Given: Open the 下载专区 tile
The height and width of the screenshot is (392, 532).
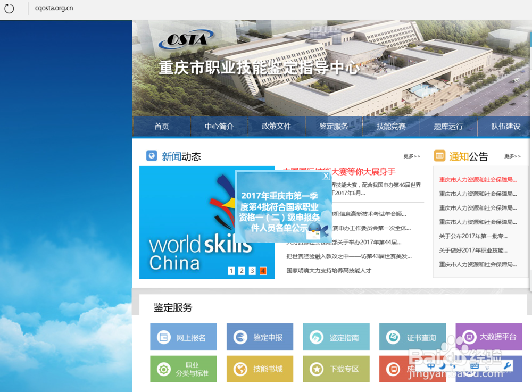Looking at the screenshot, I should (x=336, y=369).
